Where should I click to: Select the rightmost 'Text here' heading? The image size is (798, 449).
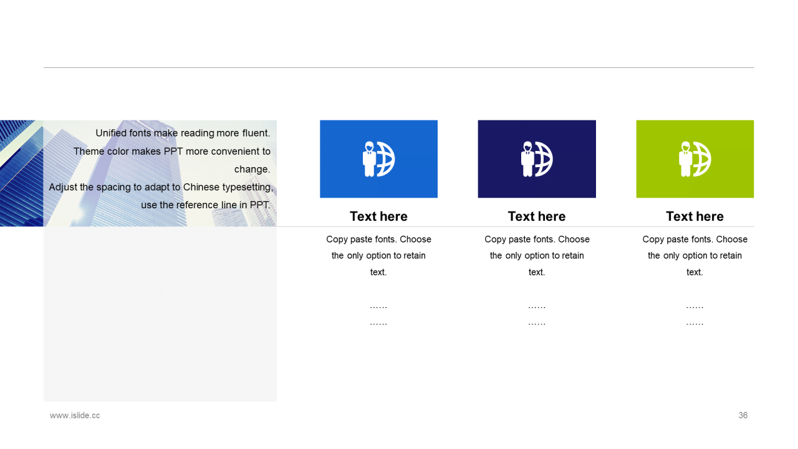695,216
